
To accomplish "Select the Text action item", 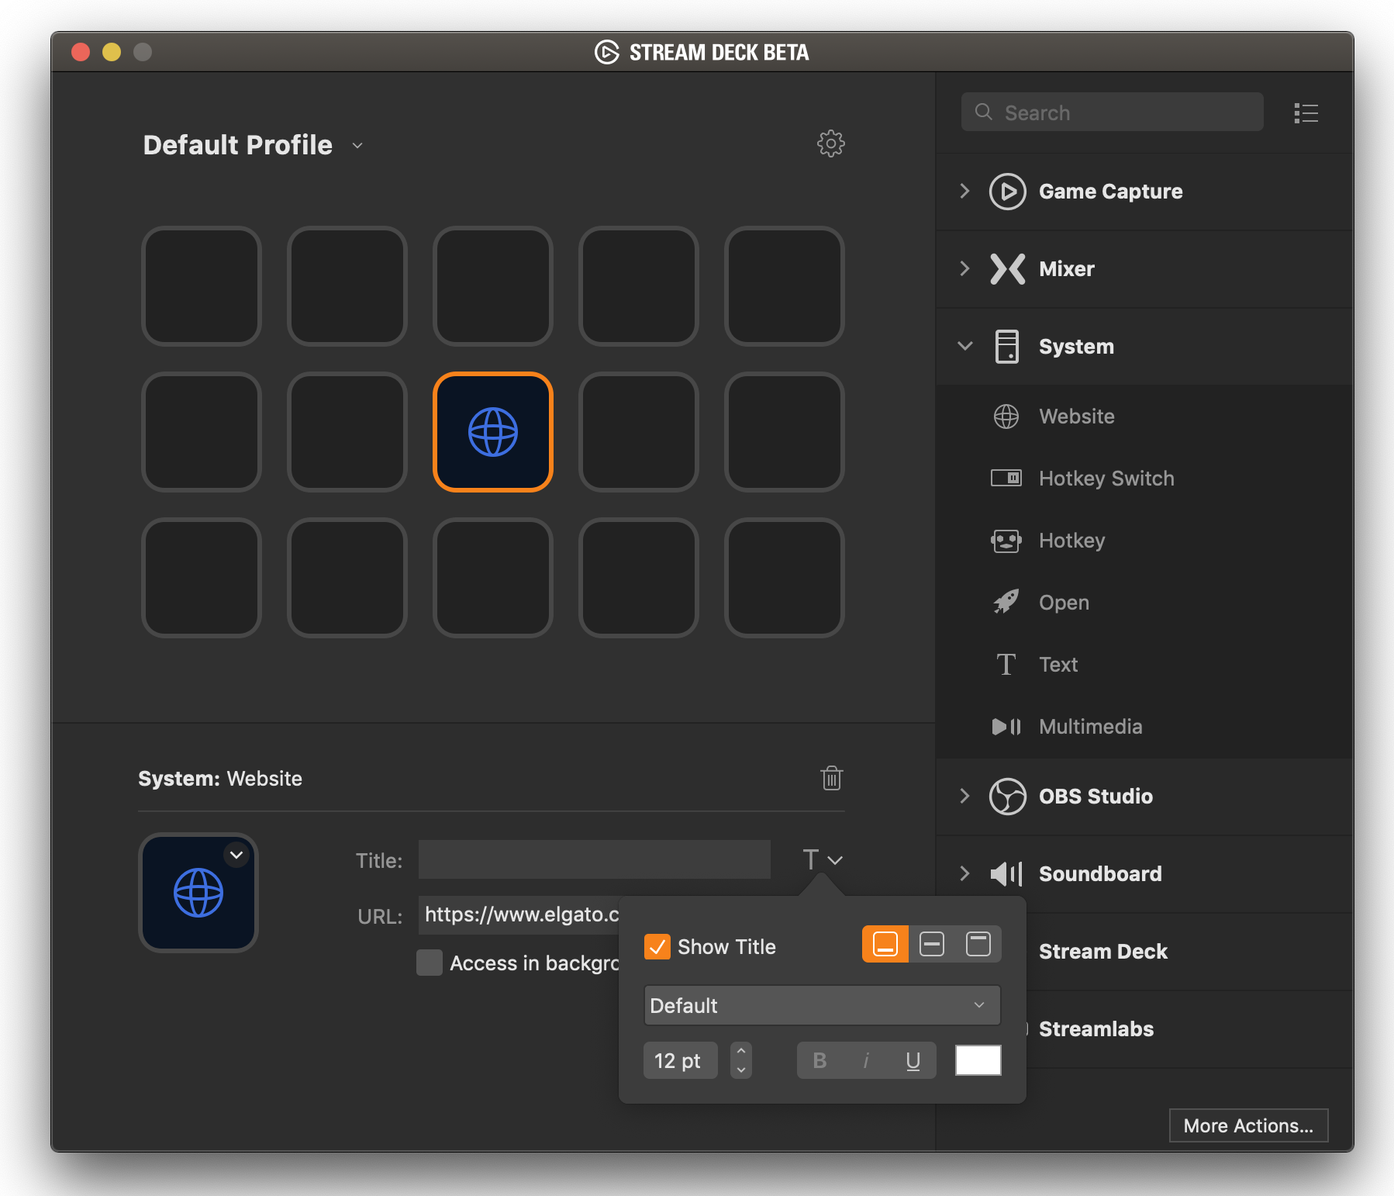I will [x=1058, y=665].
